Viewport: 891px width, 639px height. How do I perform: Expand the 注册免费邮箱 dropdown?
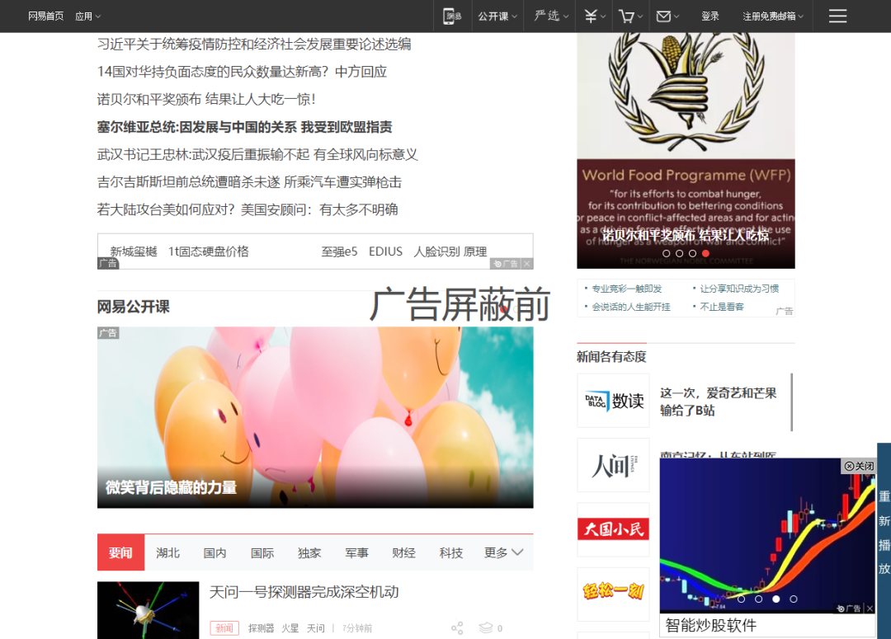coord(773,16)
